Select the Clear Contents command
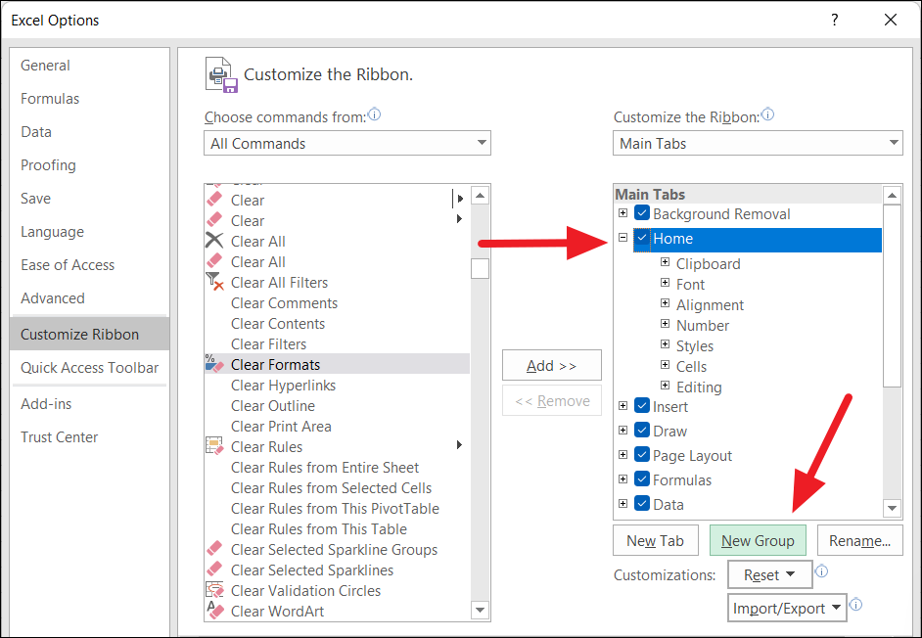Screen dimensions: 922x638 [337, 324]
